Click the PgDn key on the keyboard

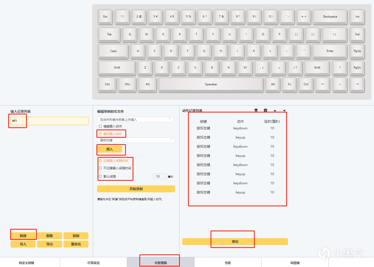pyautogui.click(x=357, y=68)
